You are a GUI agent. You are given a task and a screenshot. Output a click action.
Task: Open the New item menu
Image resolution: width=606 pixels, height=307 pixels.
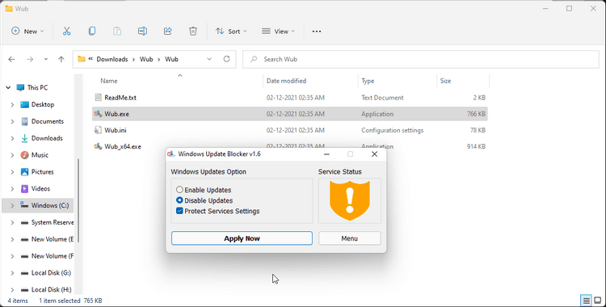click(27, 32)
